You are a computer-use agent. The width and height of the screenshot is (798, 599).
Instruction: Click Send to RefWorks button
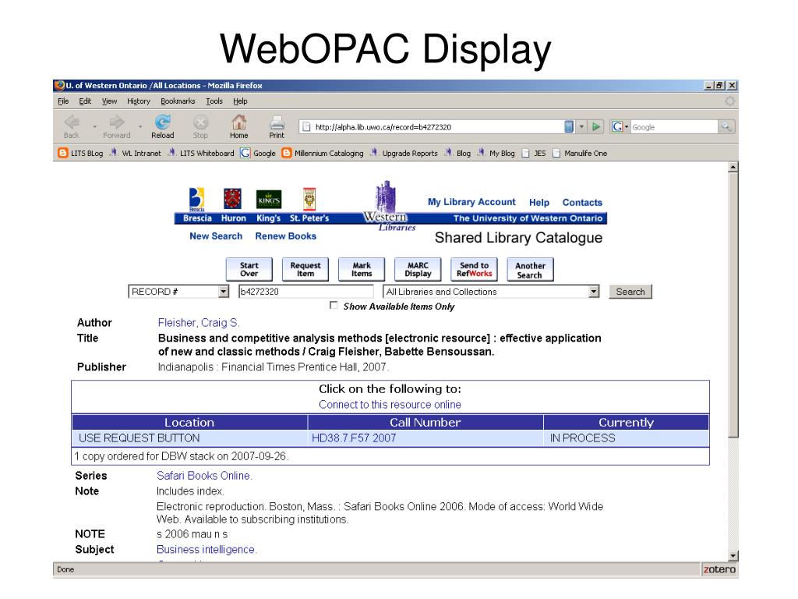[475, 269]
